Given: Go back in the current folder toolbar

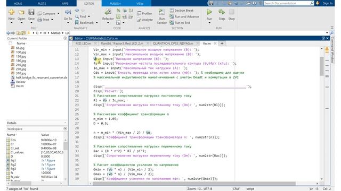Looking at the screenshot, I should [x=9, y=33].
